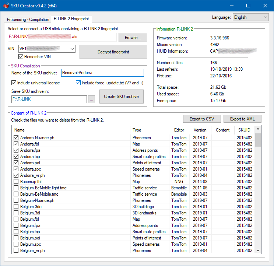The height and width of the screenshot is (266, 274).
Task: Sort by the Name column header
Action: coord(71,130)
